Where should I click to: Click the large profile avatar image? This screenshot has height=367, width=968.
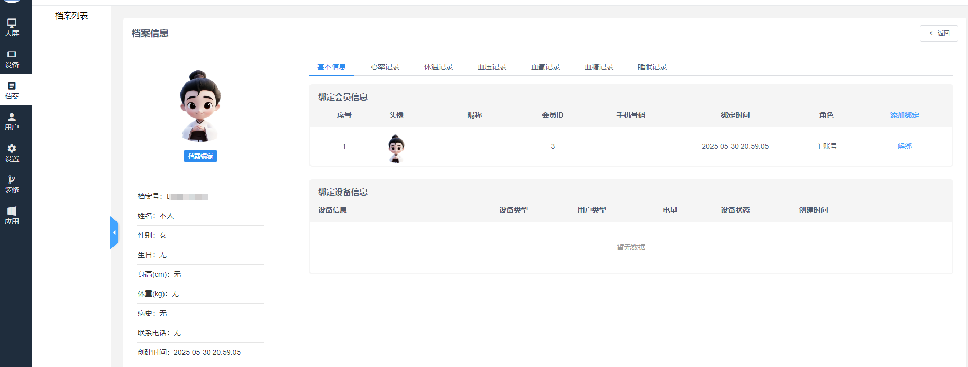coord(200,106)
